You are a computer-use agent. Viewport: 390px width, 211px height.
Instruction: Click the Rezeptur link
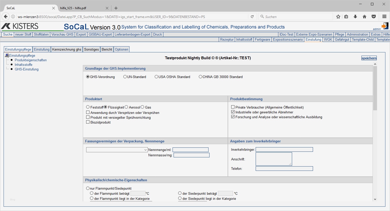point(227,39)
